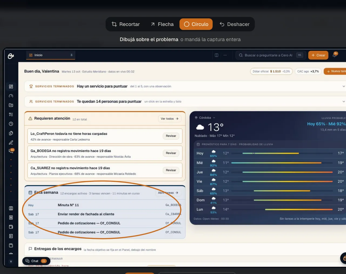Click the dollar sign sidebar icon
The image size is (346, 274).
click(11, 218)
